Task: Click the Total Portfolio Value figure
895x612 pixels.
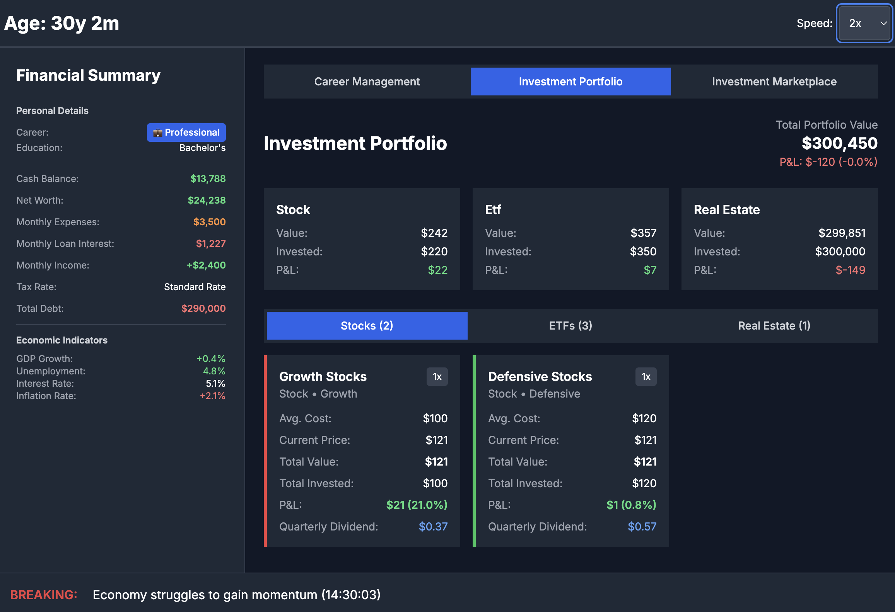Action: (839, 143)
